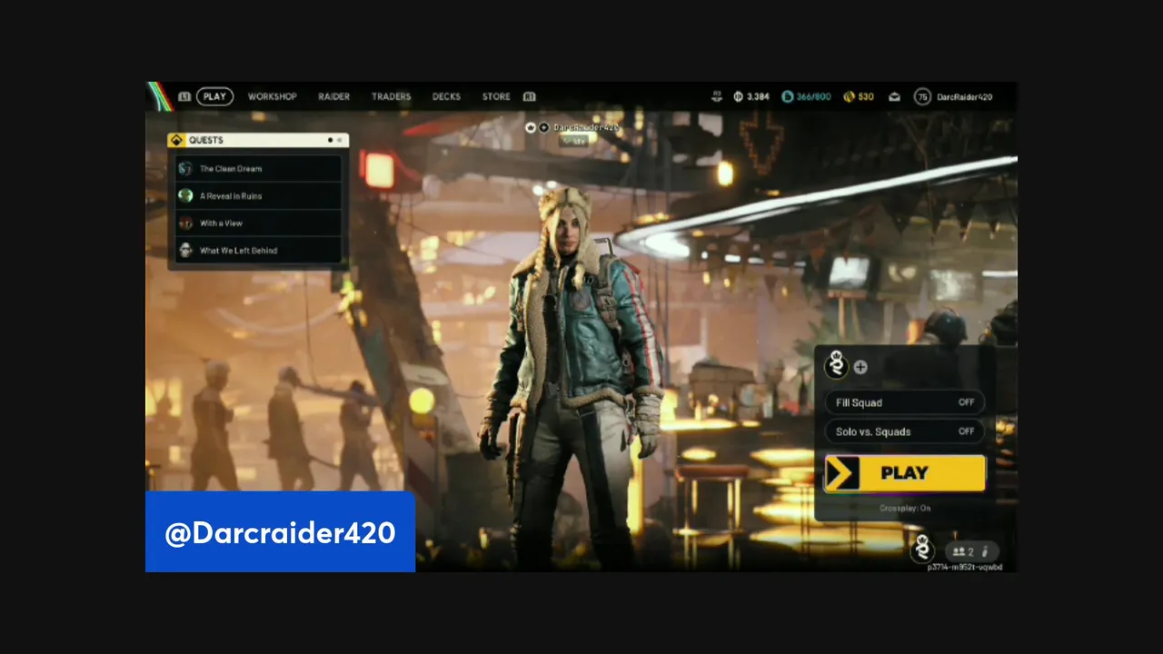Open The Clean Dream quest
Viewport: 1163px width, 654px height.
pos(258,168)
